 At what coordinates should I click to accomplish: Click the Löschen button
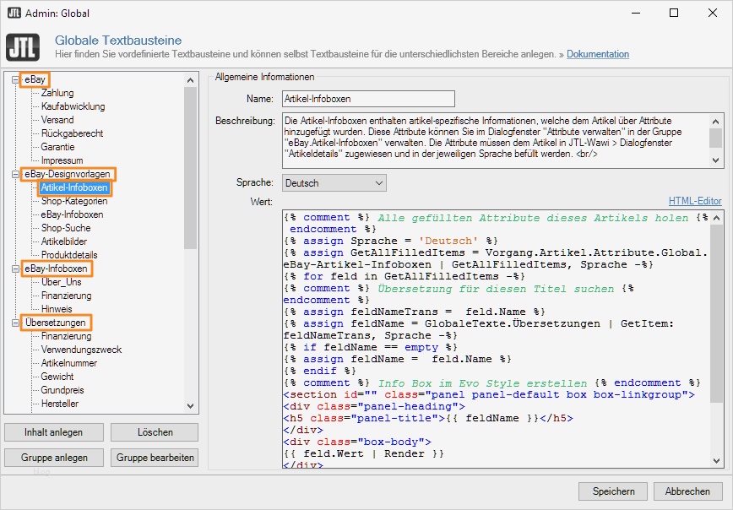coord(155,432)
